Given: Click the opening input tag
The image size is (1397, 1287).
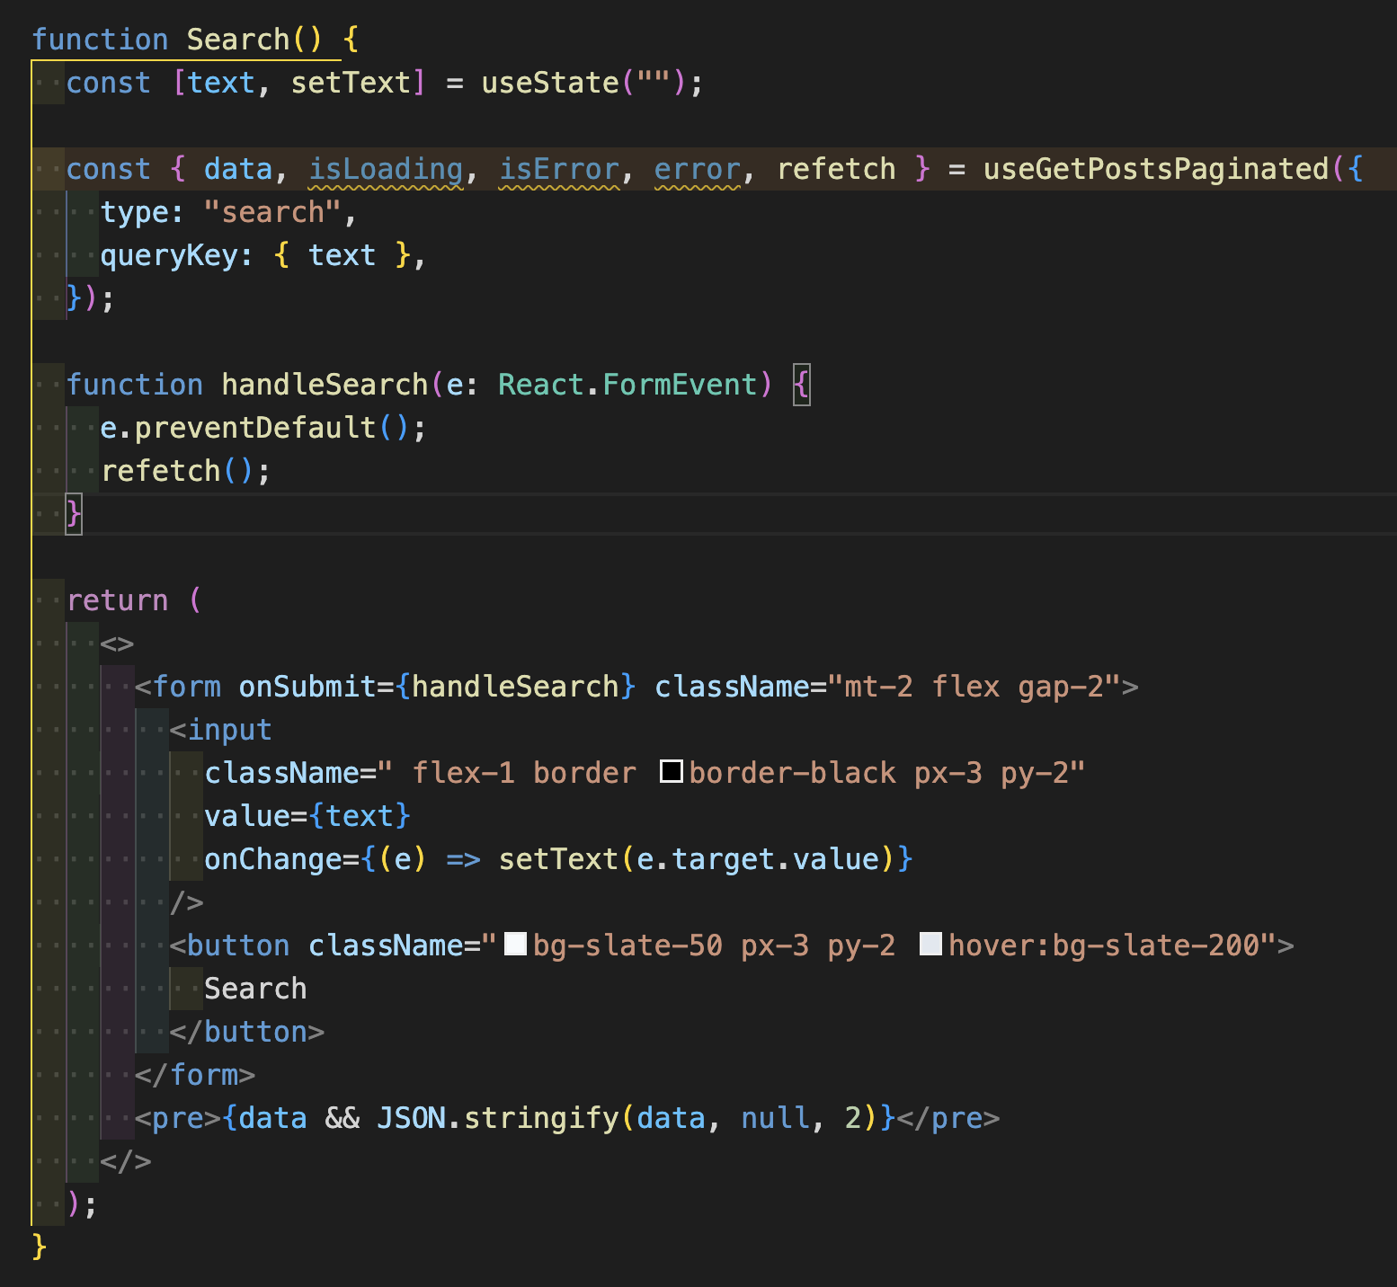Looking at the screenshot, I should pos(221,730).
